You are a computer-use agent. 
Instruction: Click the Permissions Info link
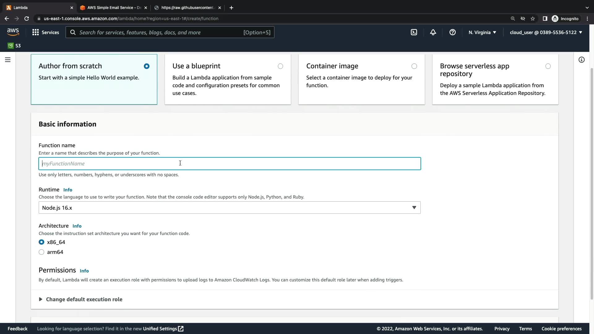tap(84, 271)
